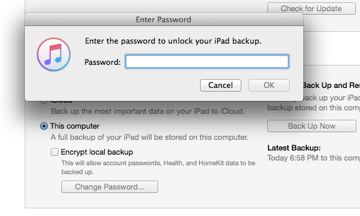Focus the Password input field
Screen dimensions: 360x216
207,61
